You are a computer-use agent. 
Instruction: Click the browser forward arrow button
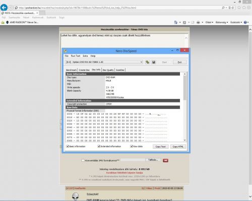point(11,8)
